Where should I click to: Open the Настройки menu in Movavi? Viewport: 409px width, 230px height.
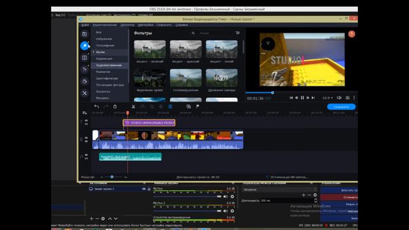[146, 25]
